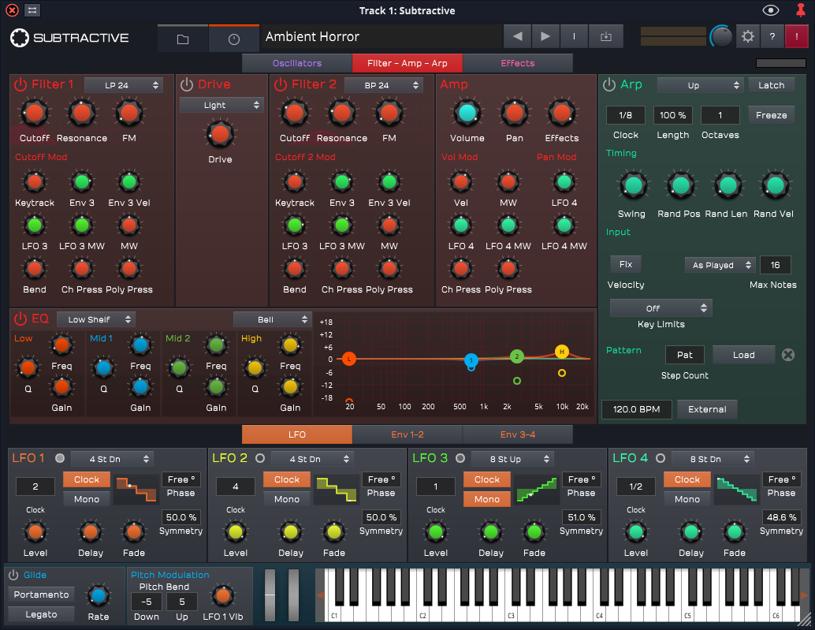Click the master volume knob

721,36
